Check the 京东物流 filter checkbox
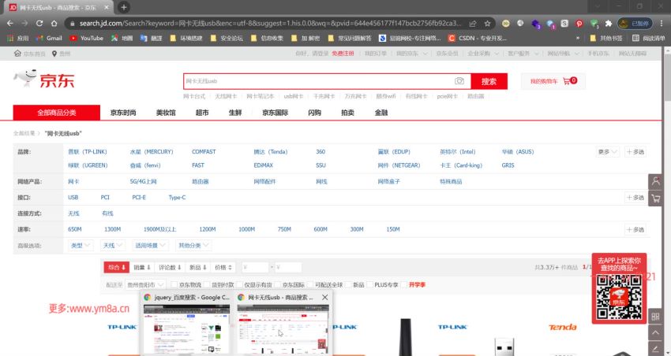This screenshot has height=356, width=671. 174,284
